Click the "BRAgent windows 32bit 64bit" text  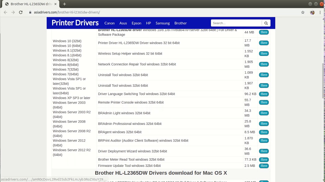pos(120,132)
